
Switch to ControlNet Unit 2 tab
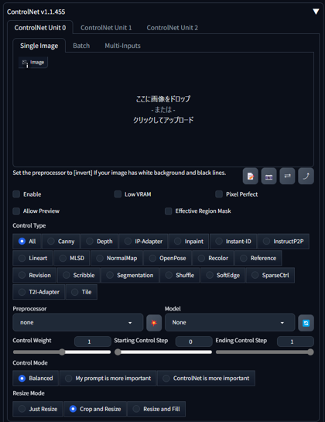coord(173,28)
